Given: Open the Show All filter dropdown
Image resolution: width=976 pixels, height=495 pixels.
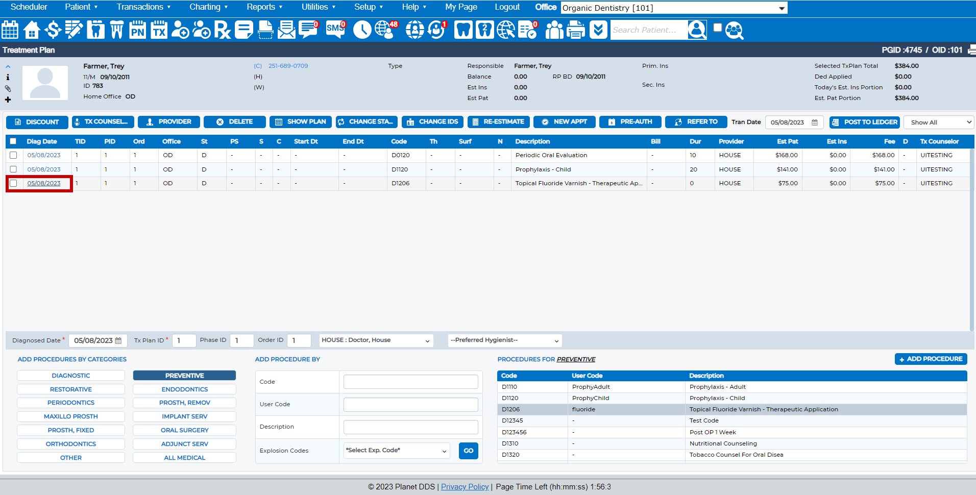Looking at the screenshot, I should pyautogui.click(x=938, y=122).
